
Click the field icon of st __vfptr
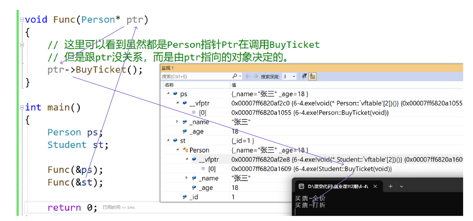pyautogui.click(x=194, y=159)
